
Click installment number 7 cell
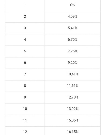coord(25,75)
